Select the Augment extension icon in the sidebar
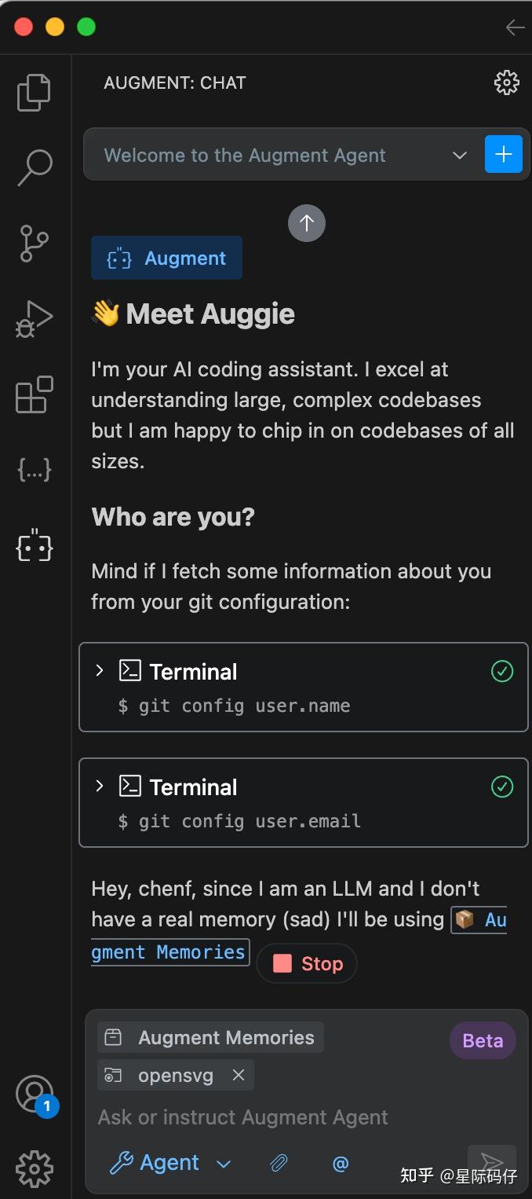Viewport: 532px width, 1199px height. click(34, 548)
